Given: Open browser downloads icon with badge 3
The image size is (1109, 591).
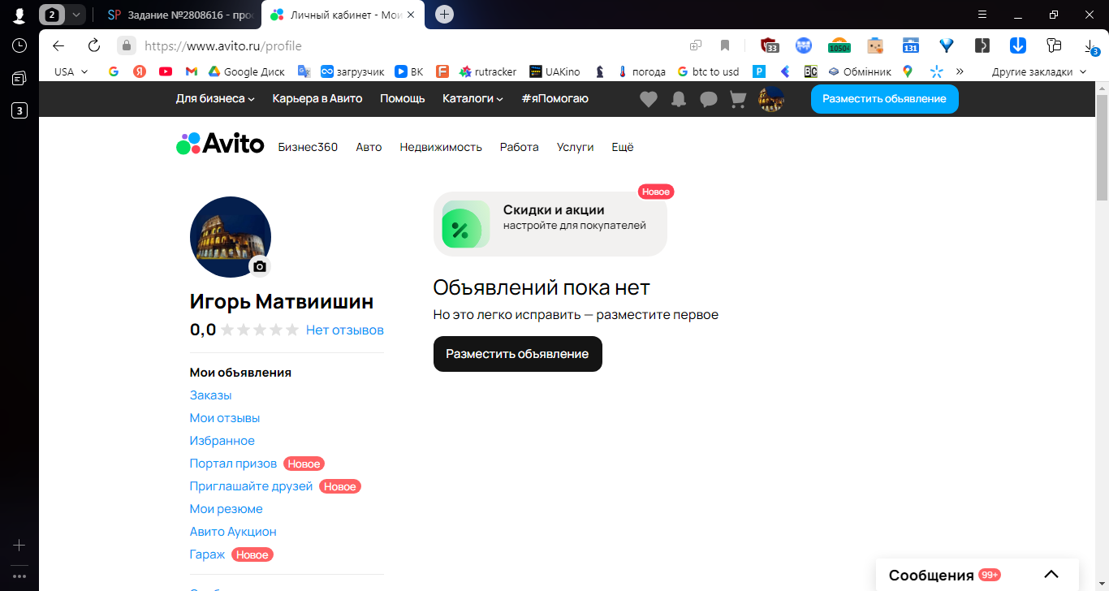Looking at the screenshot, I should click(1091, 46).
